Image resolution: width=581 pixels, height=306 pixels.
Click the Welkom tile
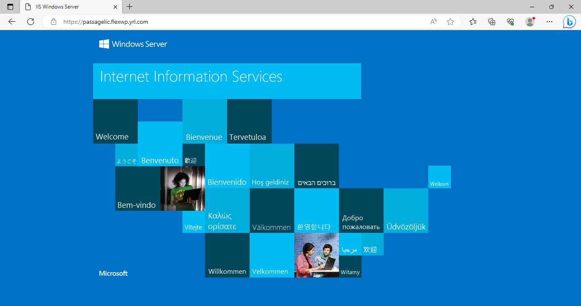pyautogui.click(x=439, y=177)
